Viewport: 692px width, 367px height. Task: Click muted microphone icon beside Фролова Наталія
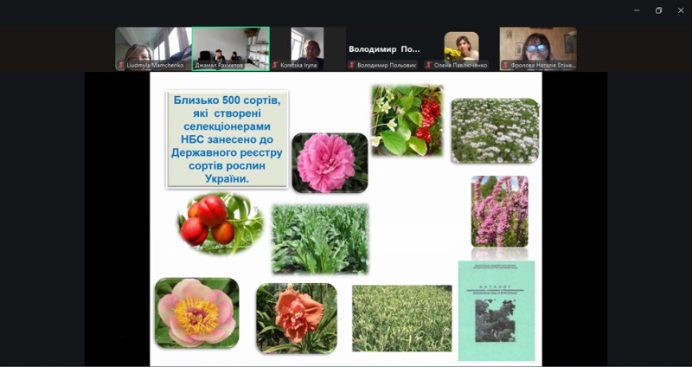click(x=505, y=65)
